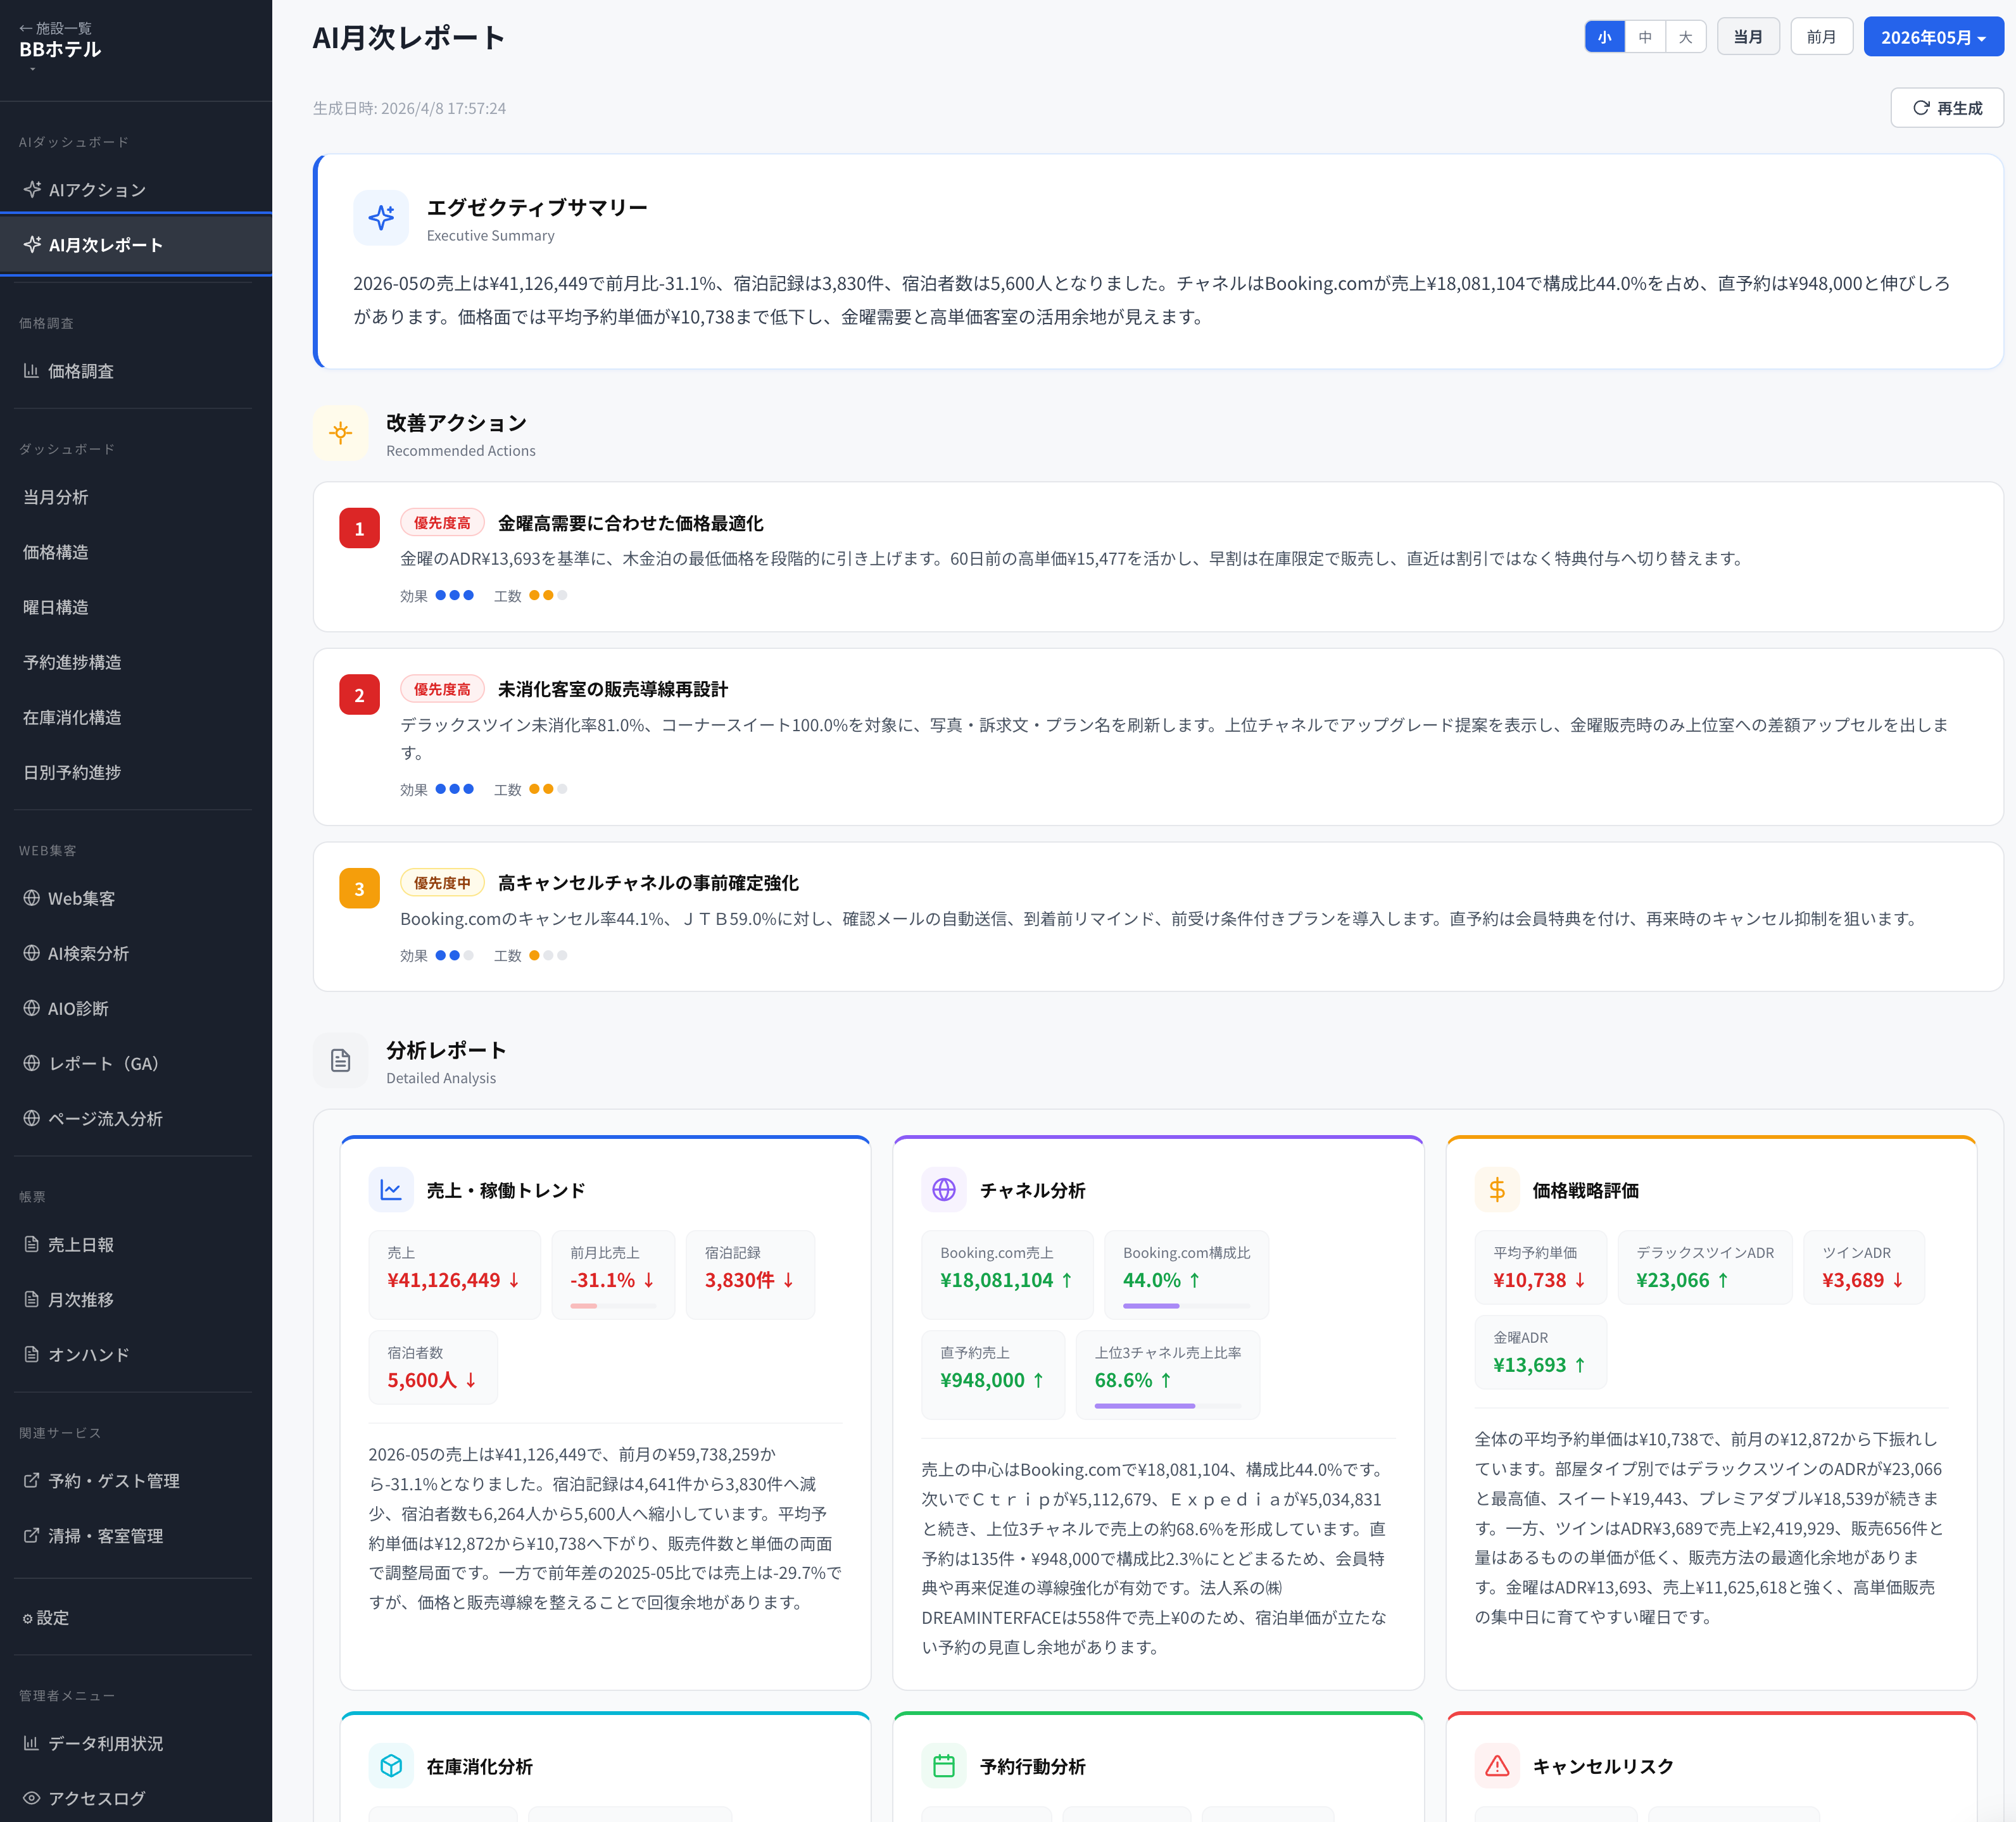This screenshot has height=1822, width=2016.
Task: Open 予約・ゲスト管理 external link icon
Action: pyautogui.click(x=32, y=1480)
